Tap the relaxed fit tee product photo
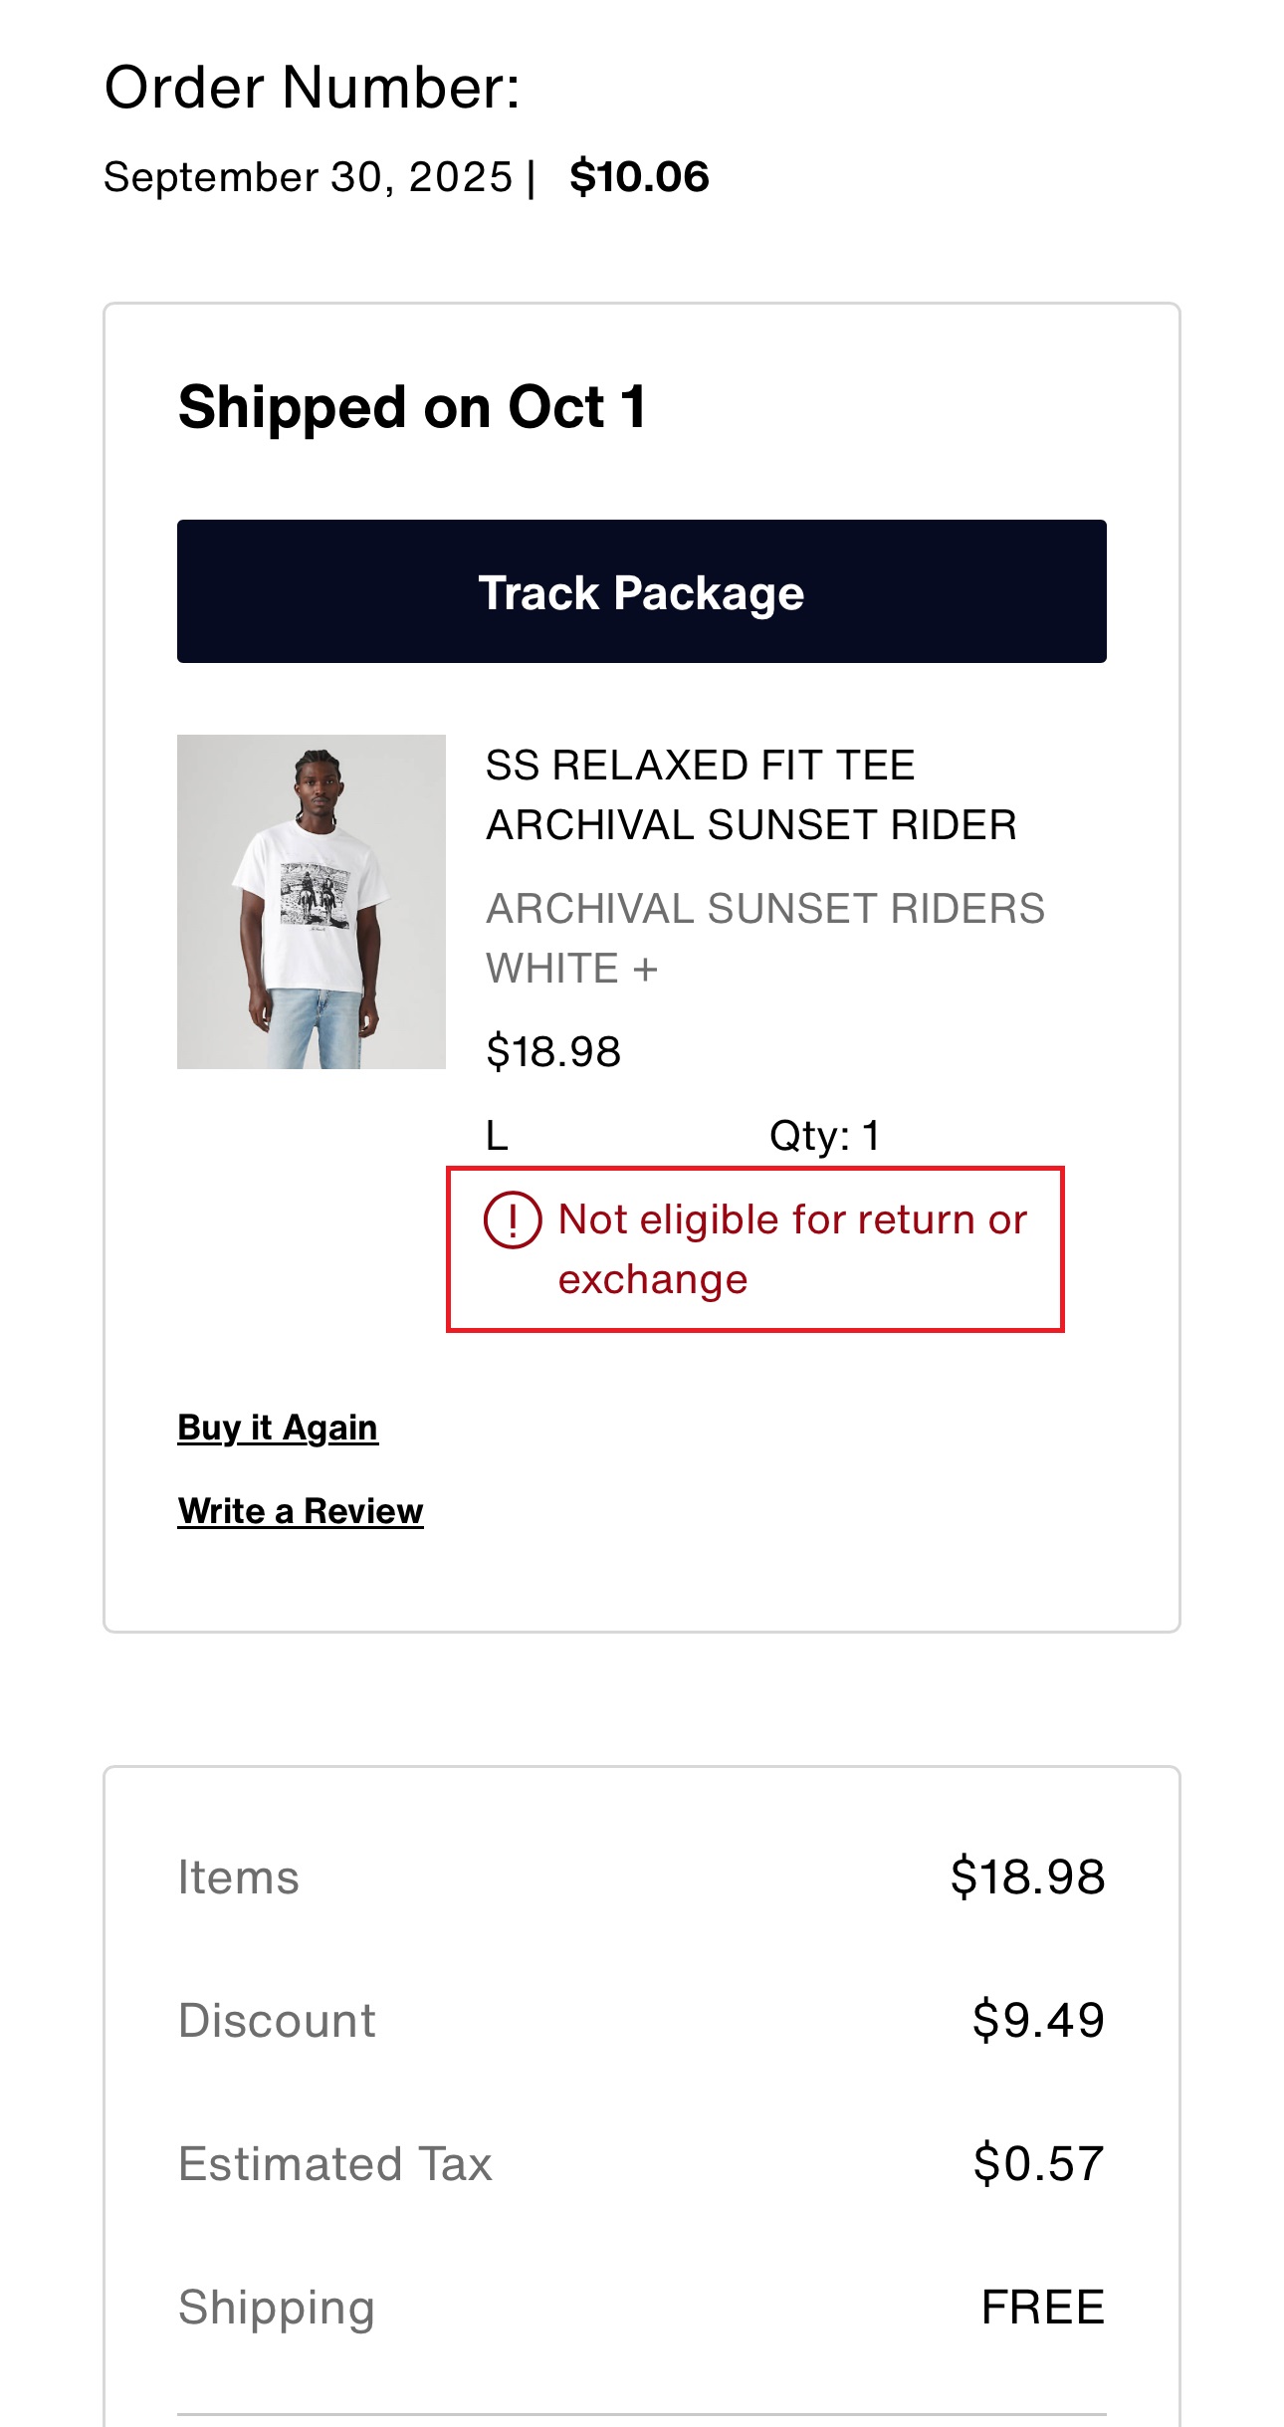 (x=312, y=902)
